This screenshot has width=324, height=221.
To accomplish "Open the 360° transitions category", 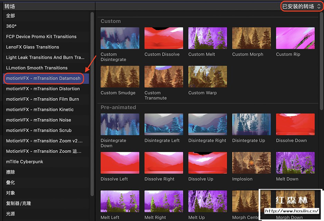I will (x=11, y=26).
